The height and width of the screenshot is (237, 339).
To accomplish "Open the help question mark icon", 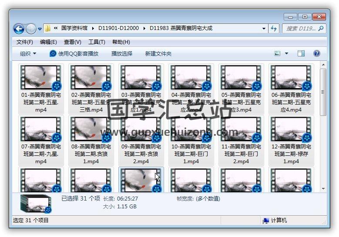I will pos(317,53).
